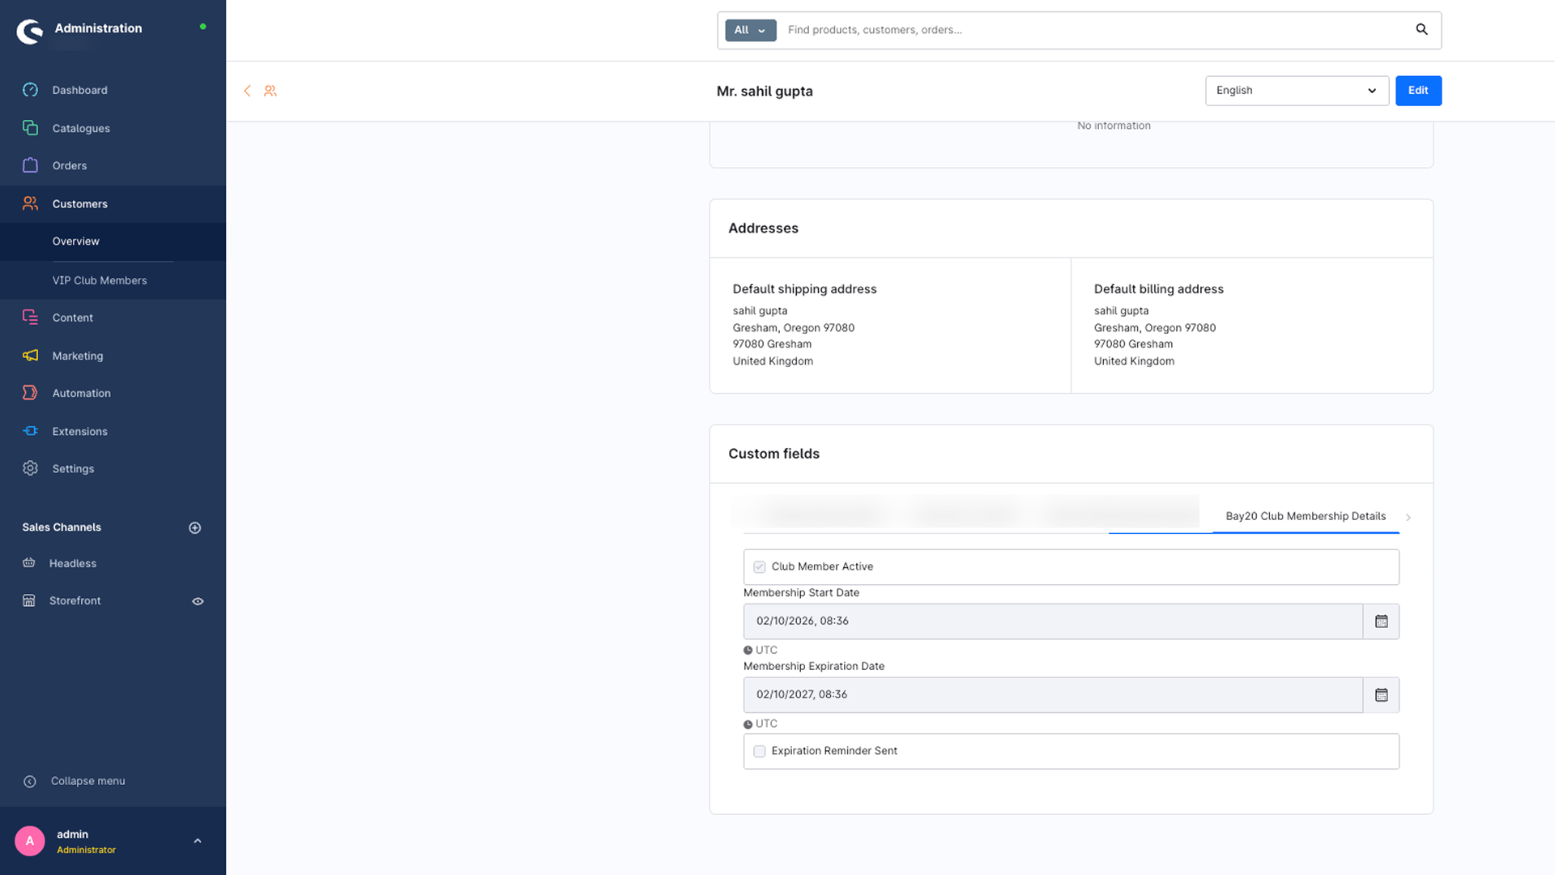The width and height of the screenshot is (1555, 875).
Task: Toggle Storefront visibility eye icon
Action: [198, 601]
